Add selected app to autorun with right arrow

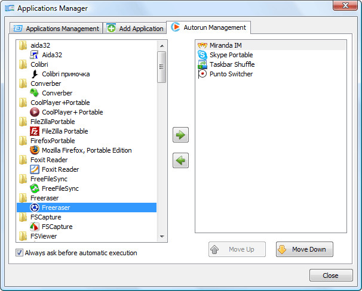click(x=180, y=135)
